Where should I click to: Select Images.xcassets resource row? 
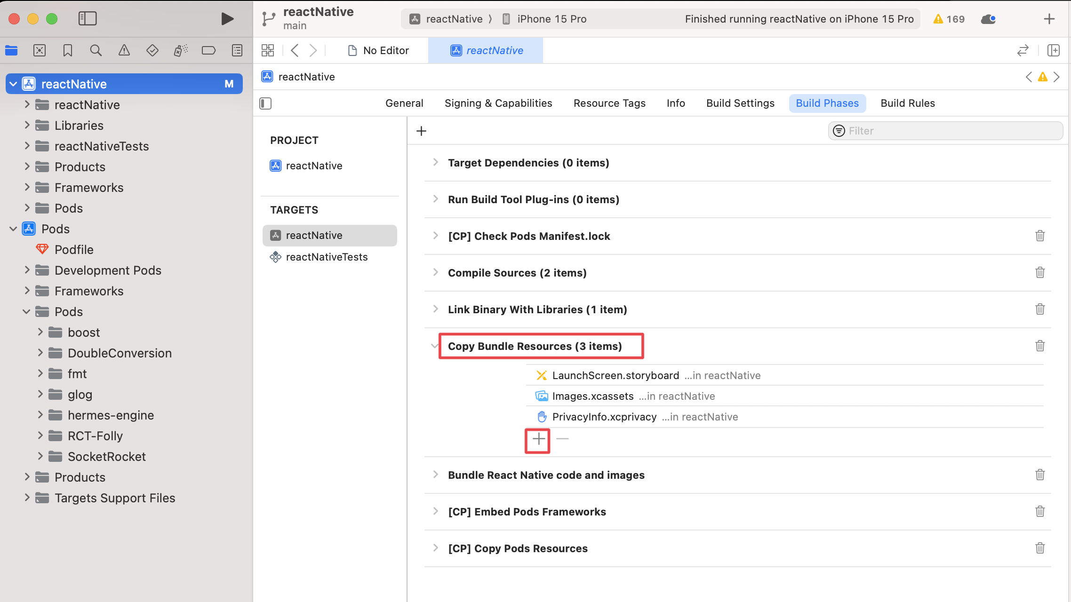coord(785,396)
